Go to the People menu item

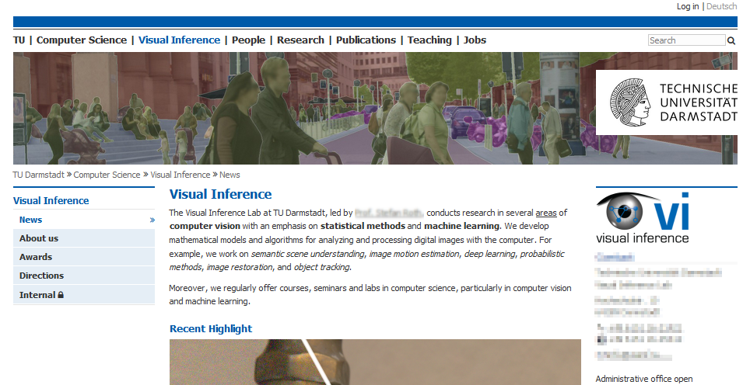[x=248, y=40]
